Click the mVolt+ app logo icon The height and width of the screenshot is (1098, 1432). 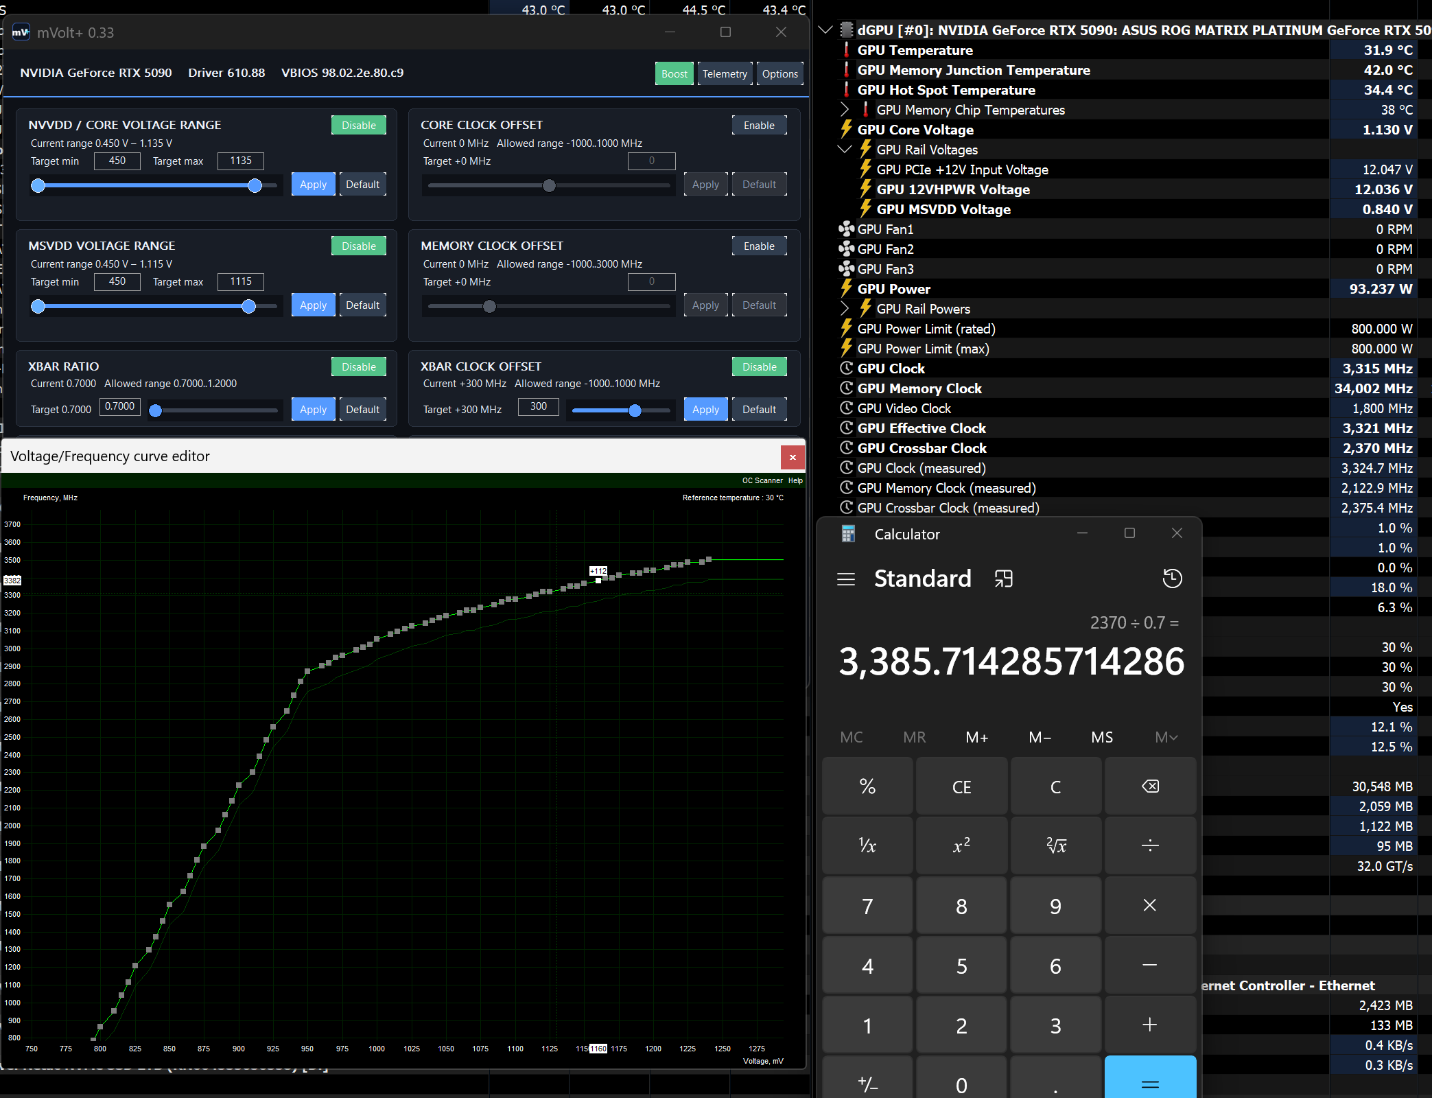[21, 32]
